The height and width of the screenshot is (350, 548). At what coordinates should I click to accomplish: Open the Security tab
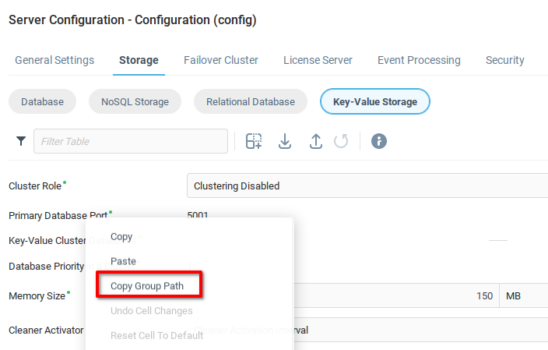point(504,60)
